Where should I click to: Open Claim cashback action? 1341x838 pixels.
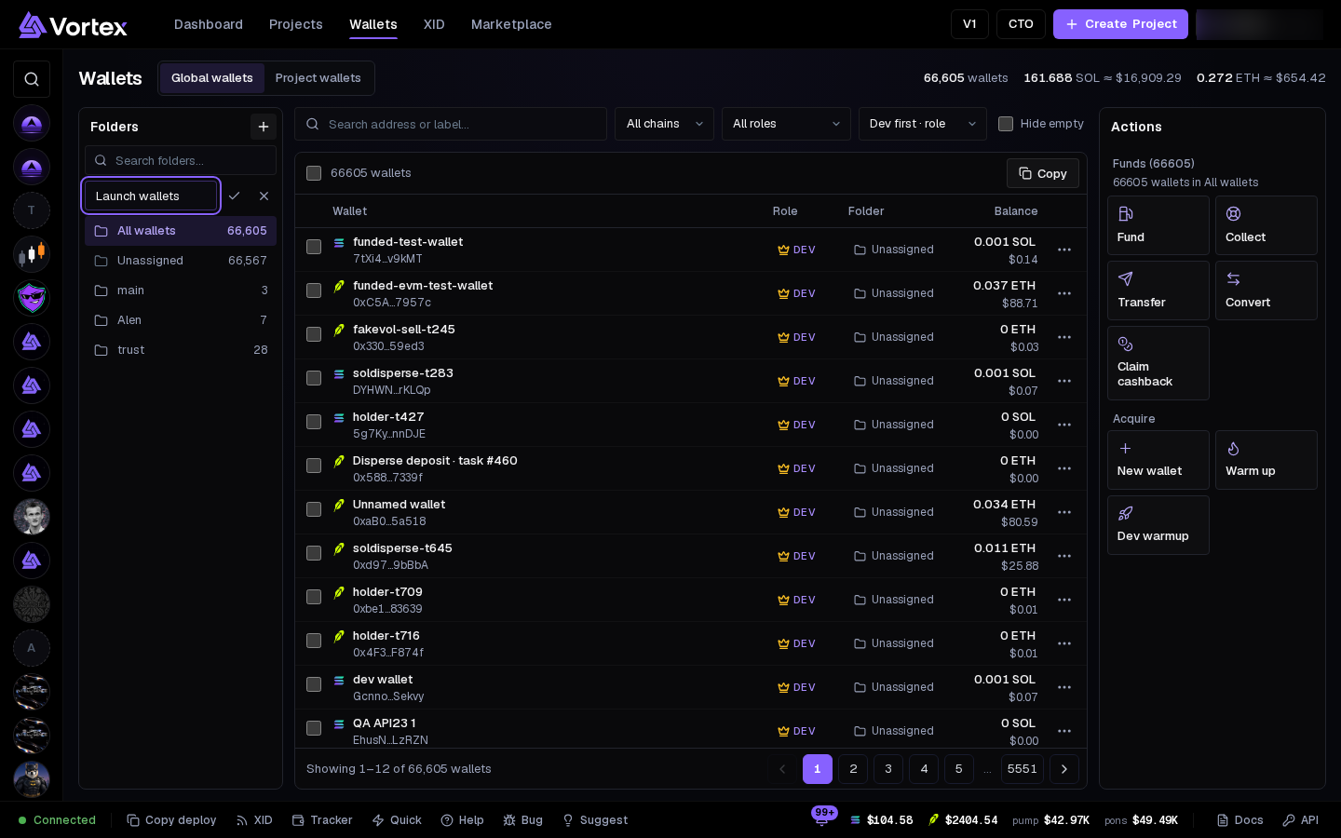tap(1158, 363)
